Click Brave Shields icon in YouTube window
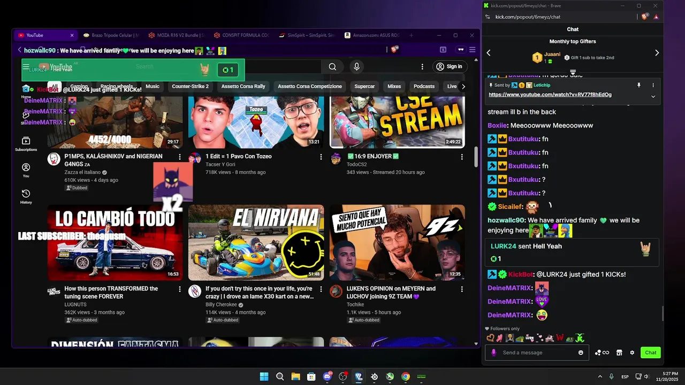This screenshot has width=685, height=385. tap(394, 50)
